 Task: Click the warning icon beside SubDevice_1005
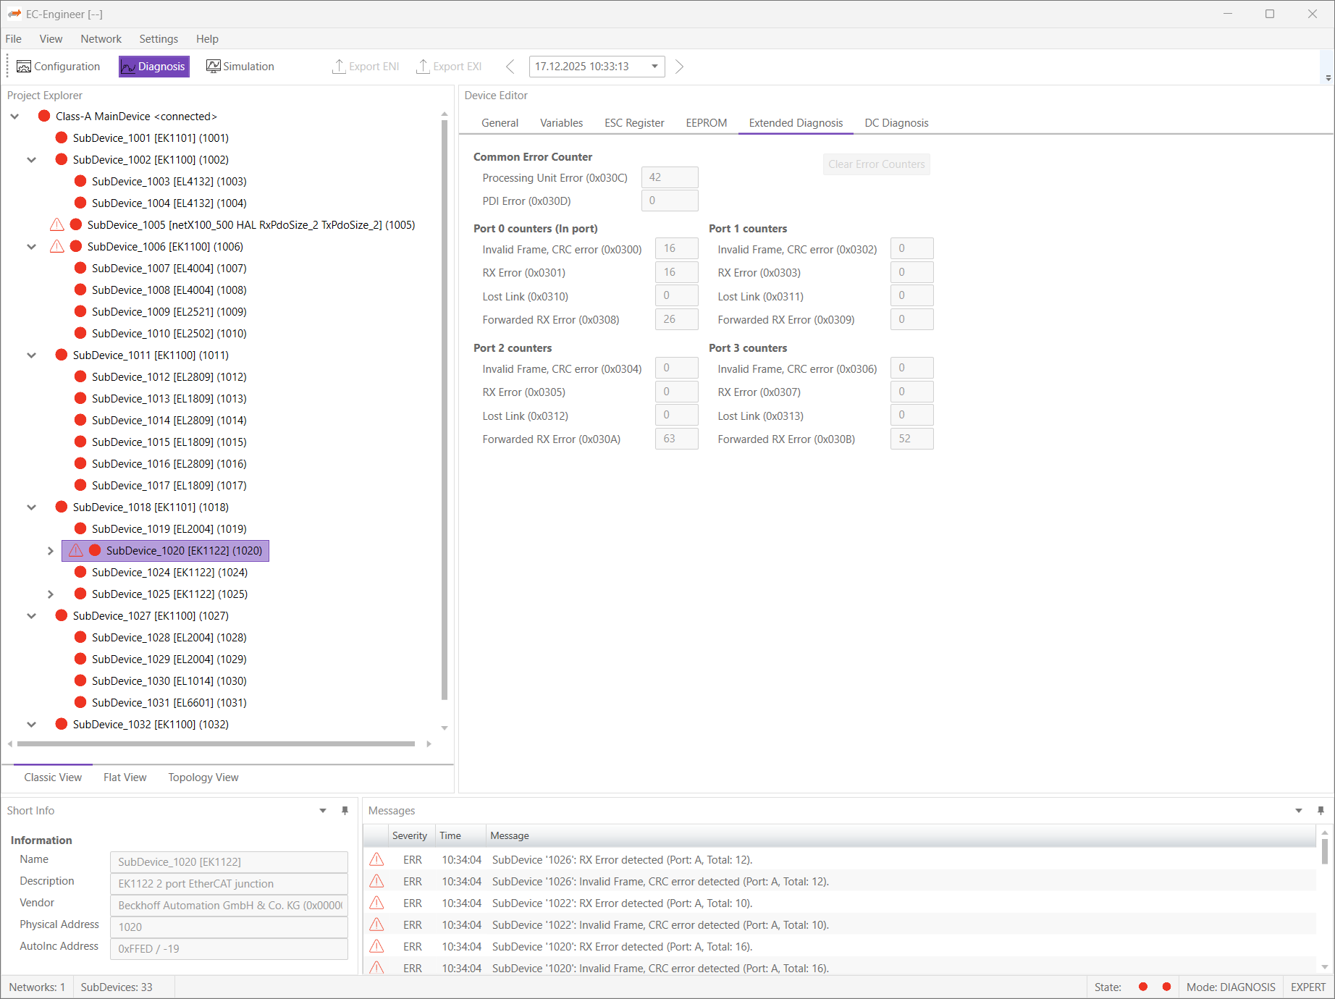57,224
